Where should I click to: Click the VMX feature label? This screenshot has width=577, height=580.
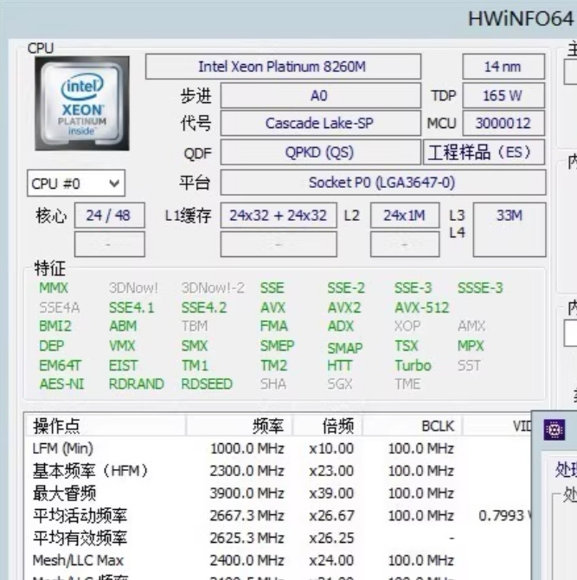click(x=122, y=346)
